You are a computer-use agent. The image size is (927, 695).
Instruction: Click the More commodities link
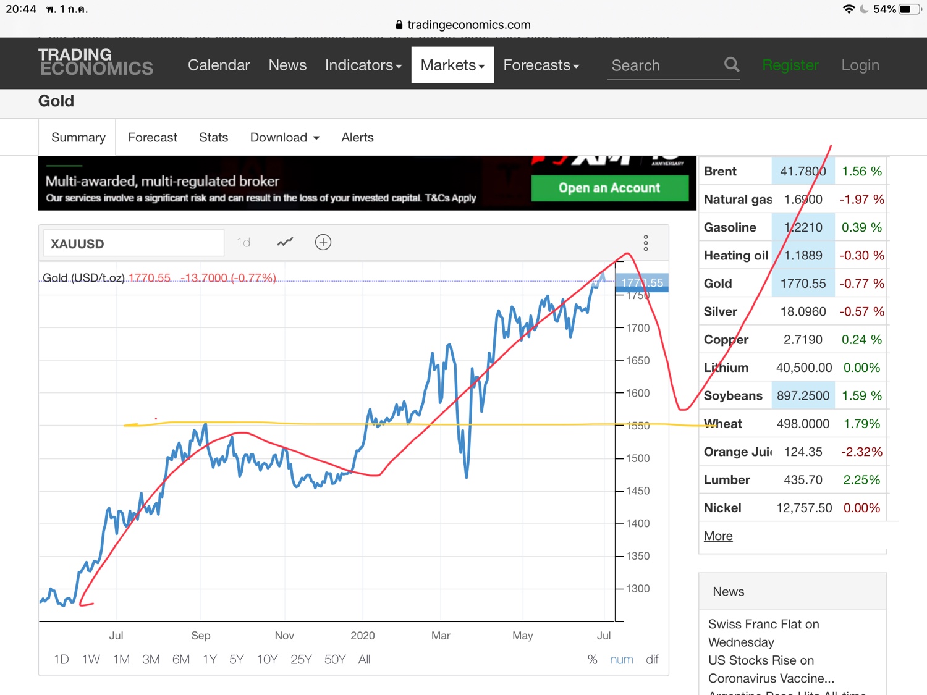(x=718, y=536)
